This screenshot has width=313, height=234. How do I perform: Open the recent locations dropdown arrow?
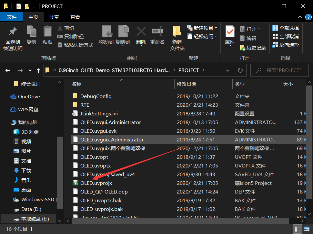click(x=30, y=70)
